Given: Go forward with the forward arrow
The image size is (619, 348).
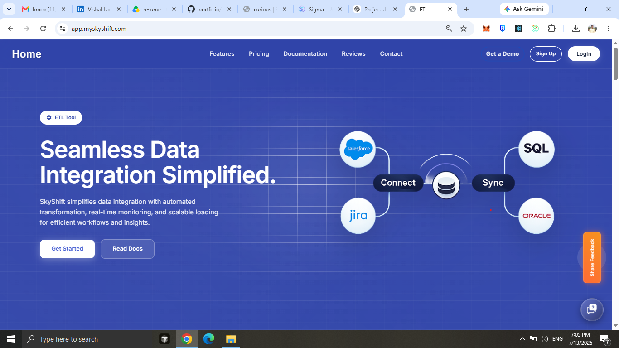Looking at the screenshot, I should click(x=27, y=29).
